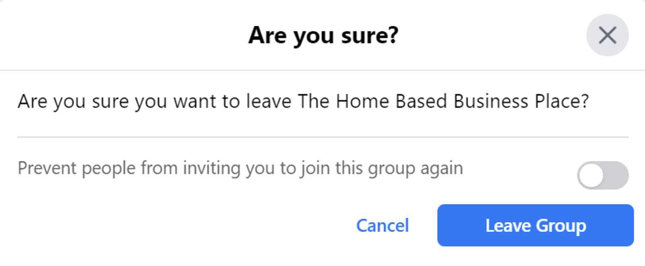This screenshot has height=266, width=645.
Task: Toggle prevent invites to this group switch
Action: (x=603, y=175)
